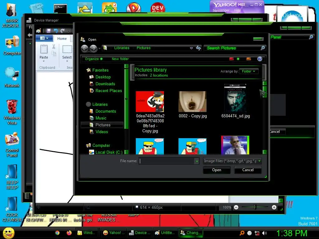This screenshot has height=239, width=319.
Task: Click the smiley Start button
Action: [x=8, y=233]
